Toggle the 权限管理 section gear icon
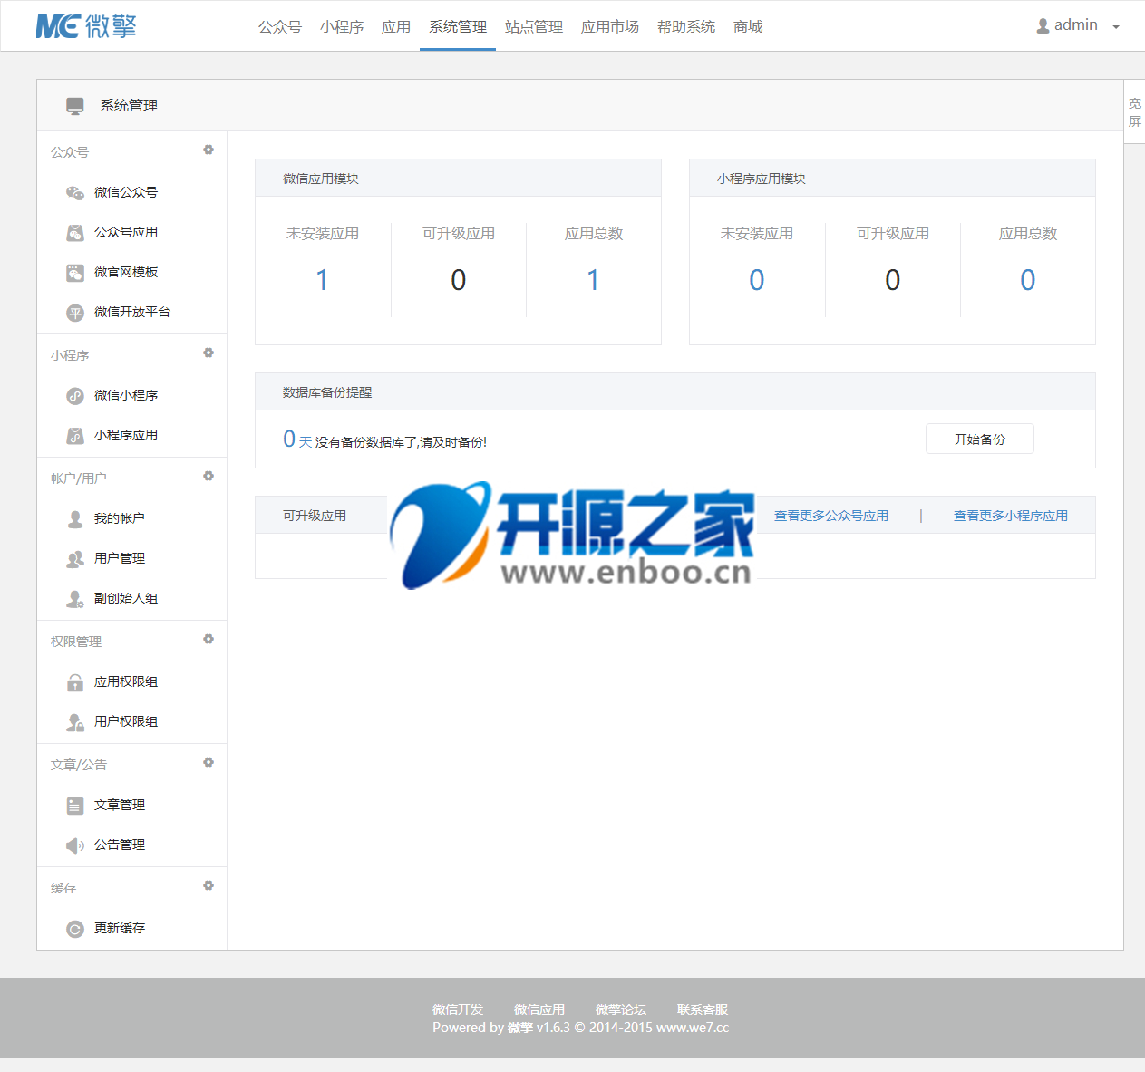1145x1072 pixels. click(209, 639)
